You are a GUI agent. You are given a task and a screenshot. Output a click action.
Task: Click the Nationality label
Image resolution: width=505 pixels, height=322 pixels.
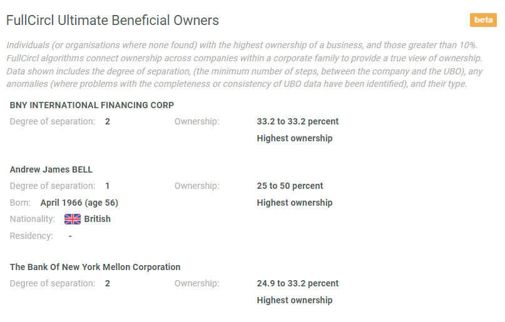(x=32, y=219)
